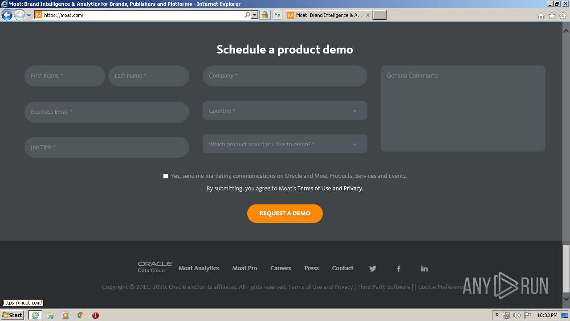Click into the Job Title field
This screenshot has height=321, width=570.
[107, 147]
